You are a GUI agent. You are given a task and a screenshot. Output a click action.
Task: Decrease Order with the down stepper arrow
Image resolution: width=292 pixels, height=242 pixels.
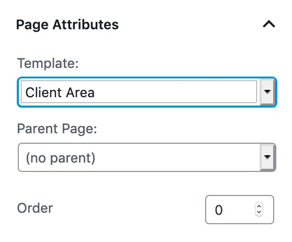pos(259,212)
